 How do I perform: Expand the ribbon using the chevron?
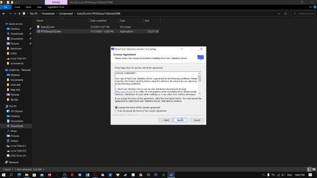311,7
